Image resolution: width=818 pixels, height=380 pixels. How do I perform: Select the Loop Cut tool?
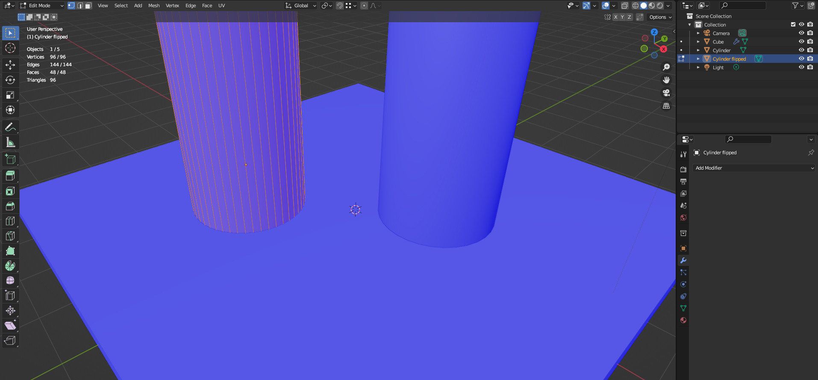coord(10,221)
